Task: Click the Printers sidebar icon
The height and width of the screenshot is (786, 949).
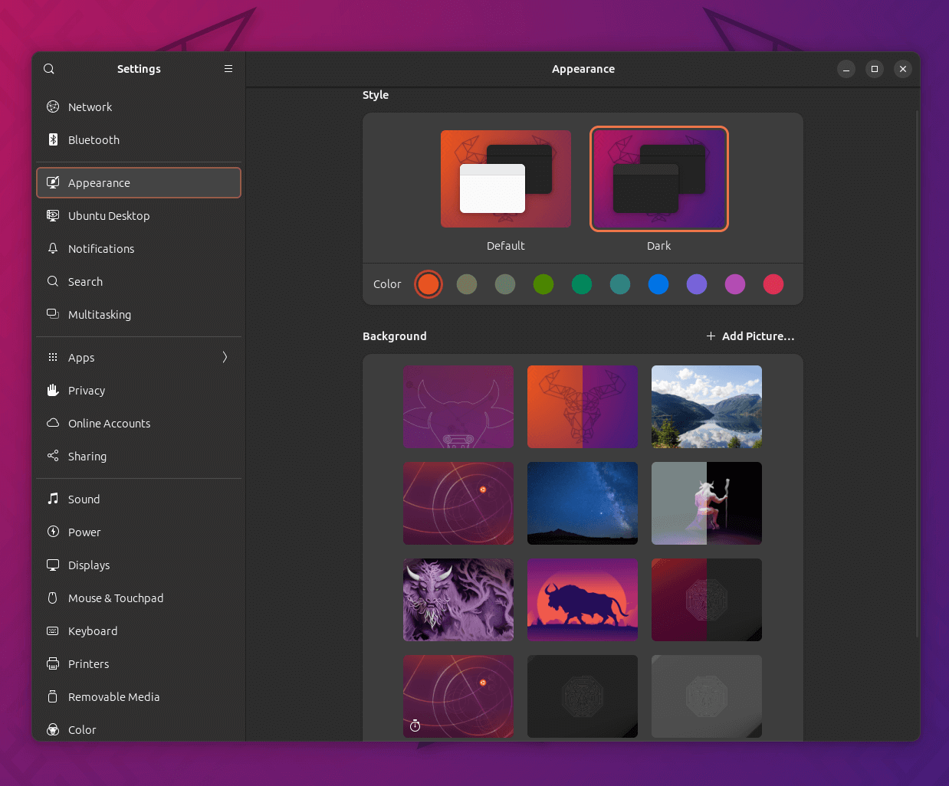Action: [52, 663]
